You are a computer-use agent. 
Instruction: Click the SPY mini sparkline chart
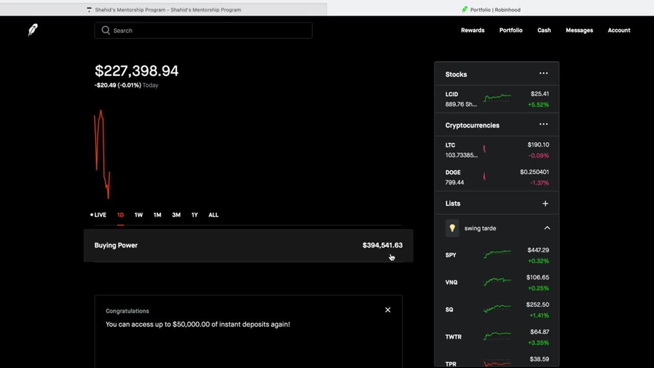pyautogui.click(x=497, y=254)
